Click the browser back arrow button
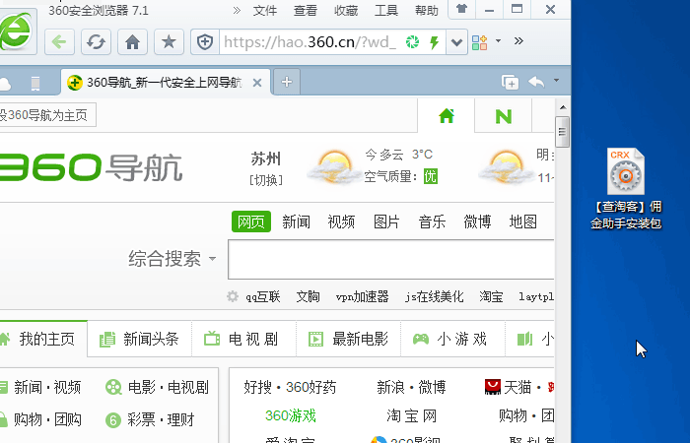Screen dimensions: 690x443 (58, 42)
